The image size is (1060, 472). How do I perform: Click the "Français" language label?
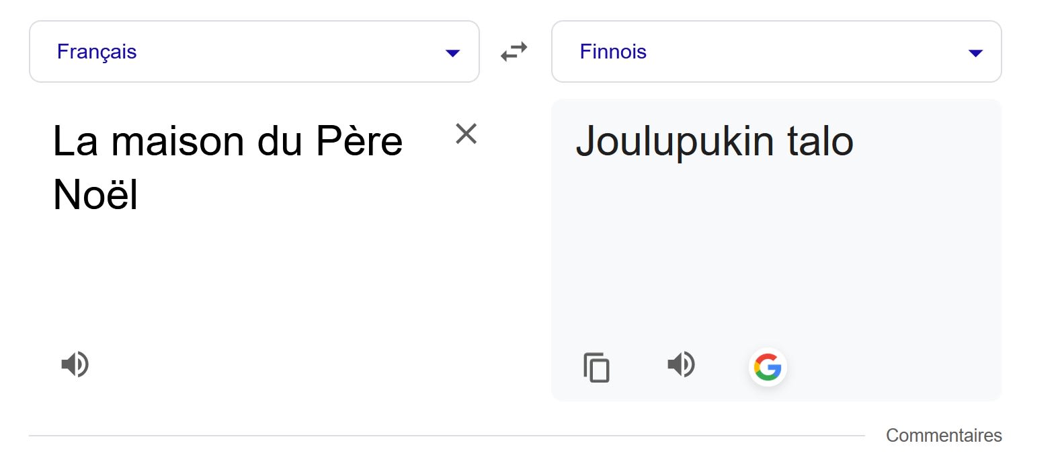(x=97, y=52)
